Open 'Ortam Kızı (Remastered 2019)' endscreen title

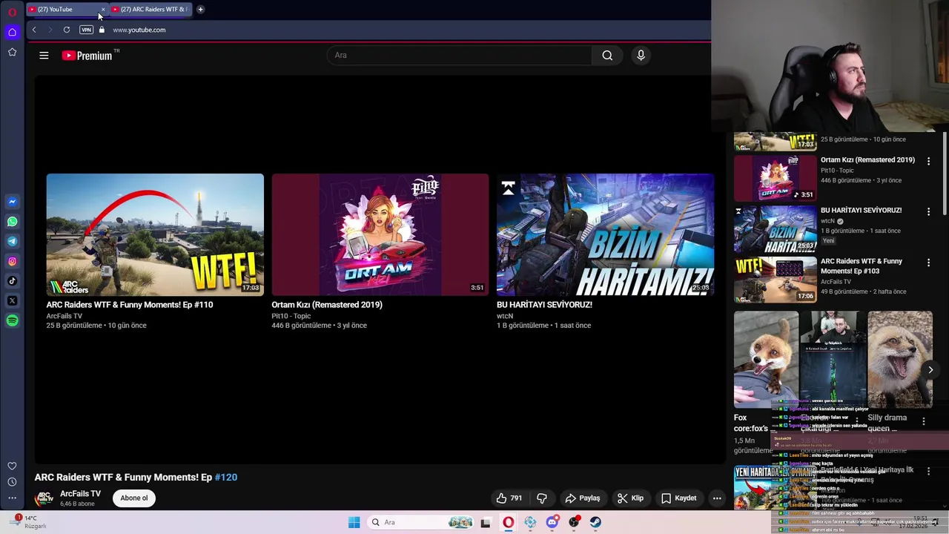coord(327,305)
